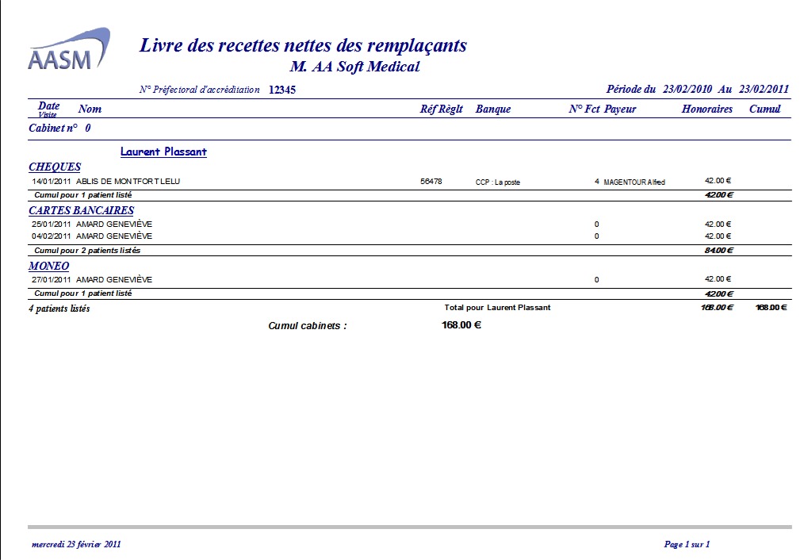Click the MONEO section heading
Screen dimensions: 808x560
tap(48, 266)
